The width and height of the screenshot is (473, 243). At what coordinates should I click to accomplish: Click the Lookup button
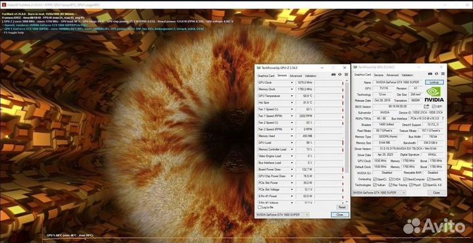[434, 82]
